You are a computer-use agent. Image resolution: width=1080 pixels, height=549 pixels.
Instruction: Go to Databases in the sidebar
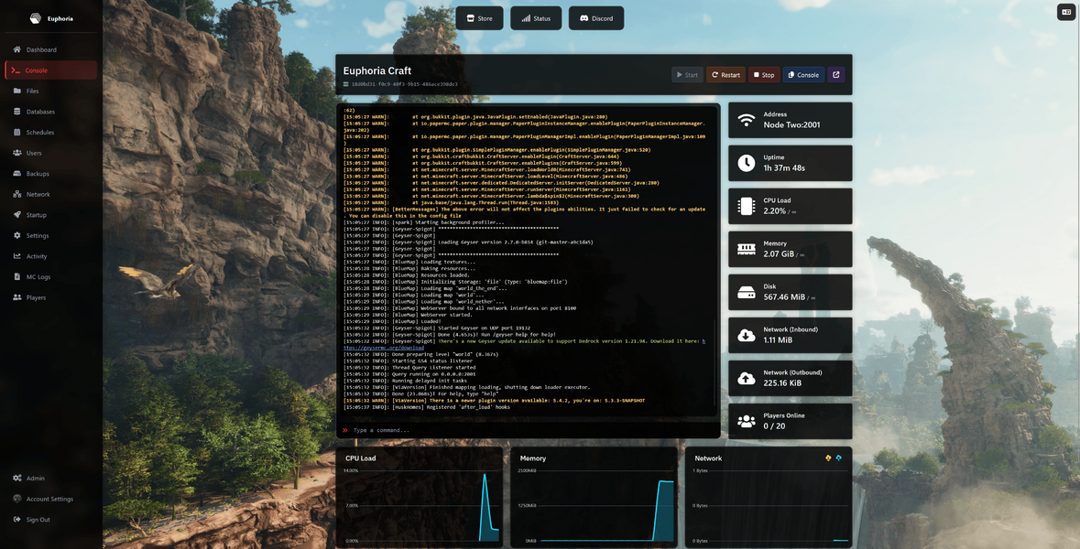(49, 112)
